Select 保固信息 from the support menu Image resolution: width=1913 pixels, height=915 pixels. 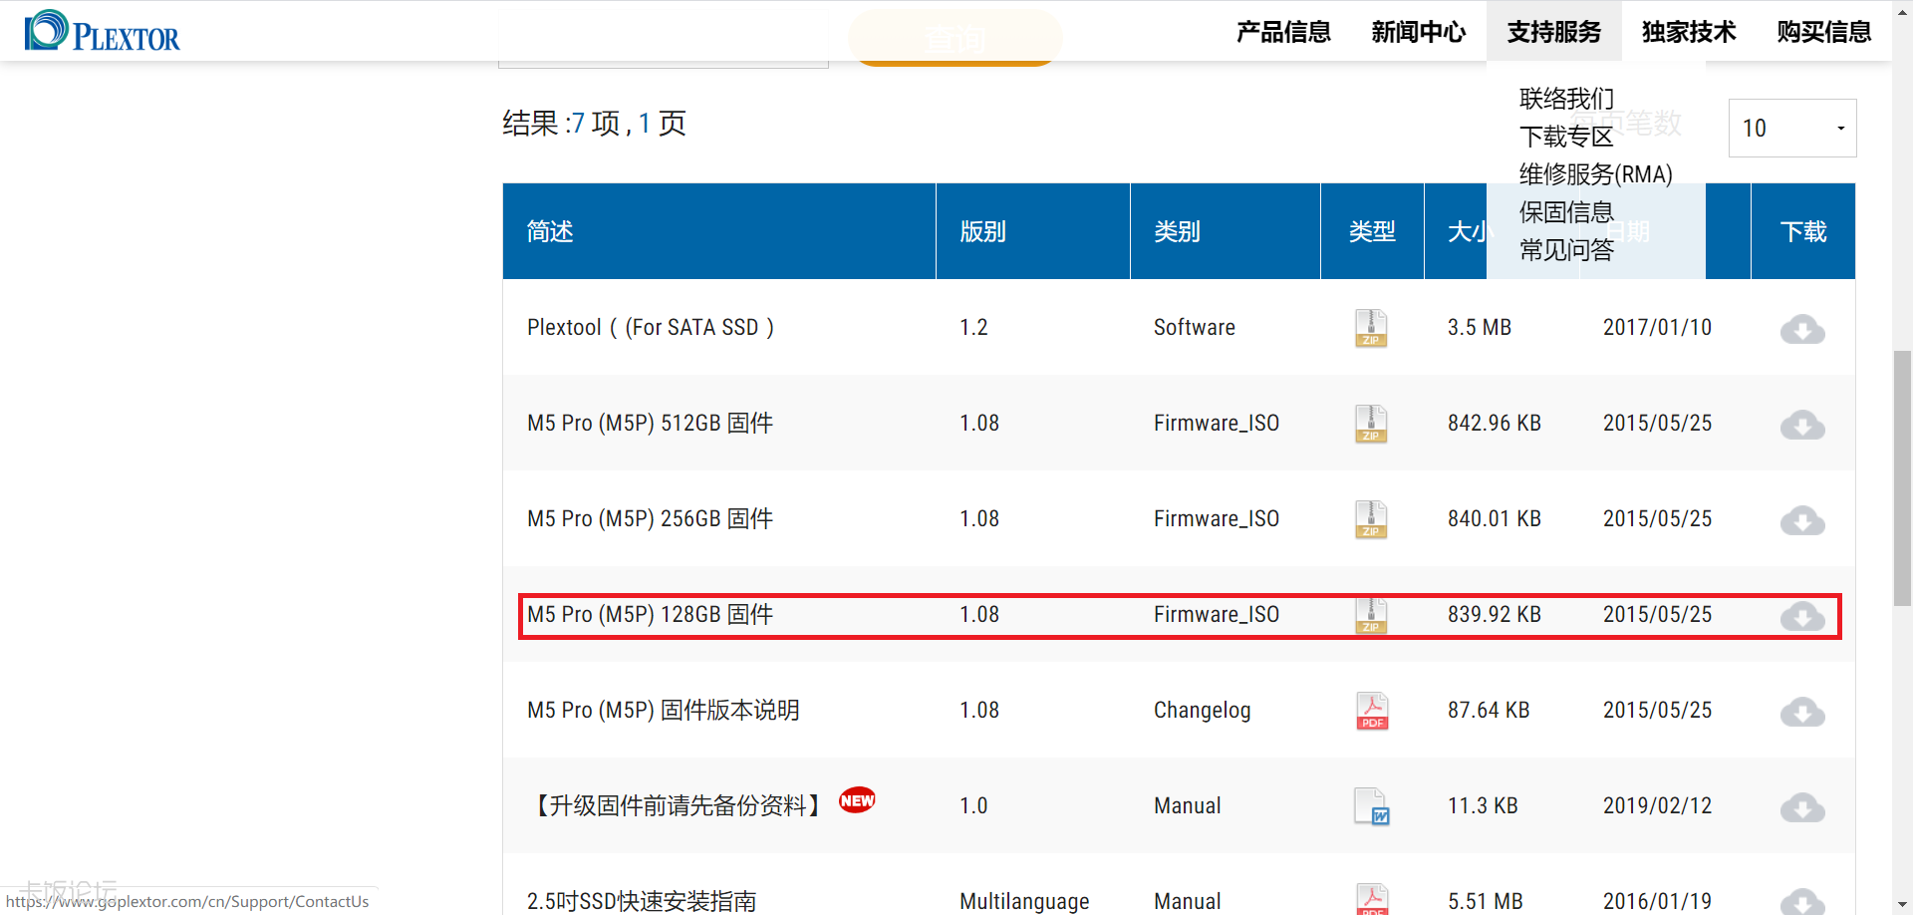point(1566,212)
